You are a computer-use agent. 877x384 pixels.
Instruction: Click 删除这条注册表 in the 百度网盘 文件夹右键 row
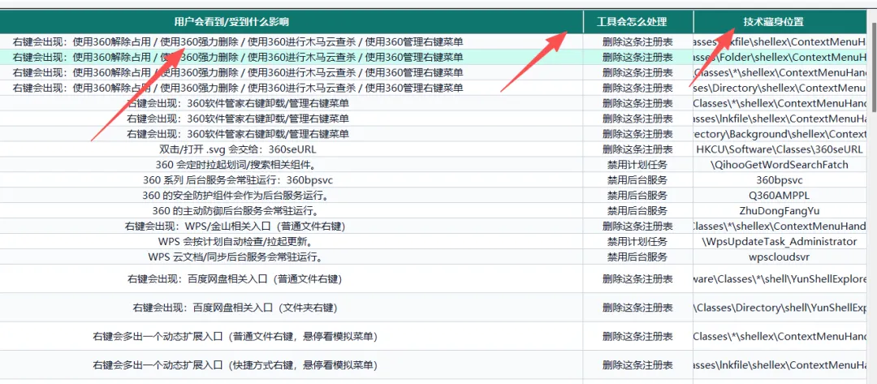(637, 308)
